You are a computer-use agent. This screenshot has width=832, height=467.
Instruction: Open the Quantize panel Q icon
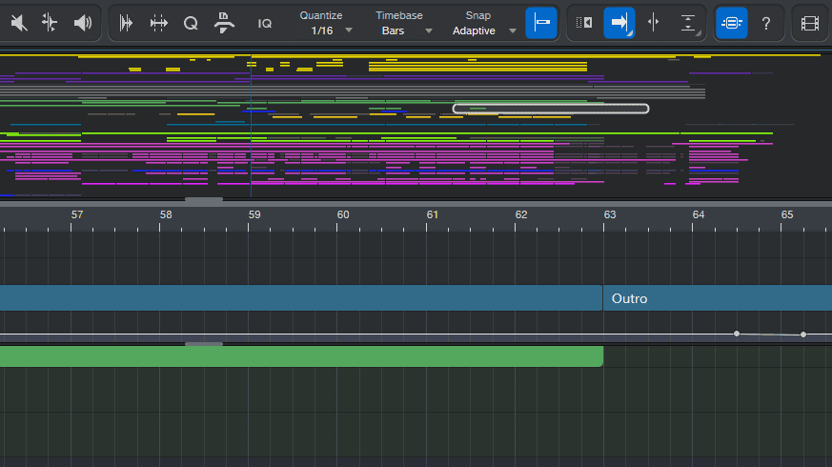pyautogui.click(x=191, y=23)
